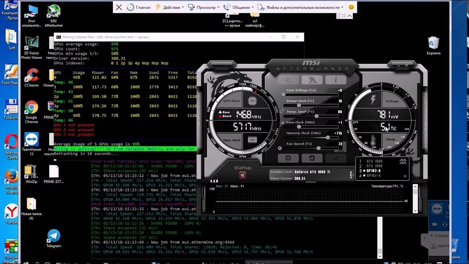Open the Действия dropdown menu
The image size is (469, 264).
[x=169, y=7]
